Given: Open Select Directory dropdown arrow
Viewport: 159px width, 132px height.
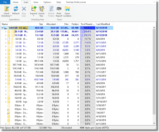Looking at the screenshot, I should coord(11,16).
